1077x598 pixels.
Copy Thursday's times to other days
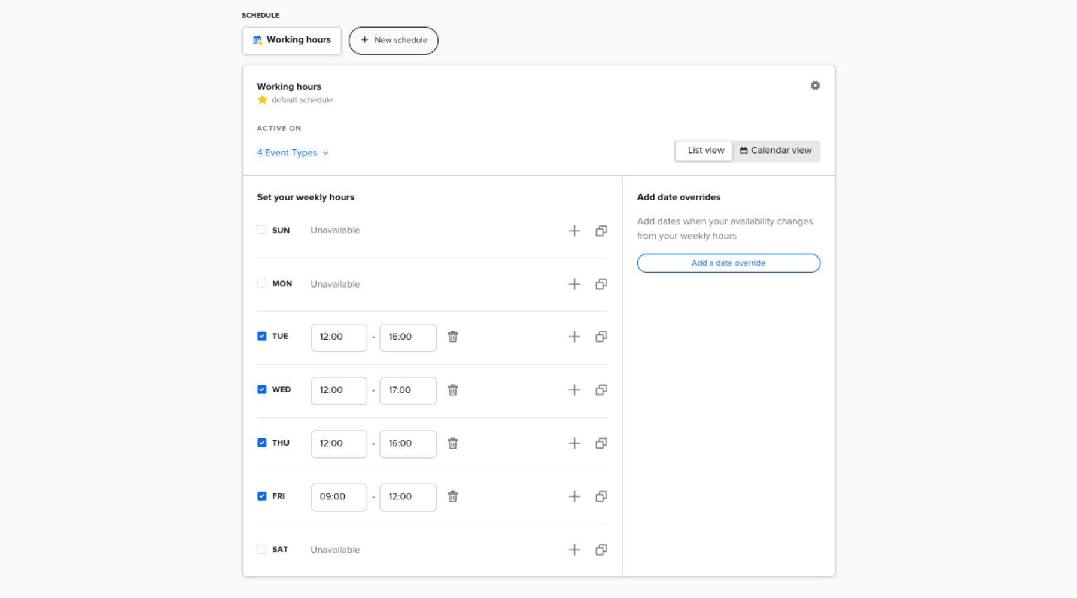pyautogui.click(x=601, y=443)
